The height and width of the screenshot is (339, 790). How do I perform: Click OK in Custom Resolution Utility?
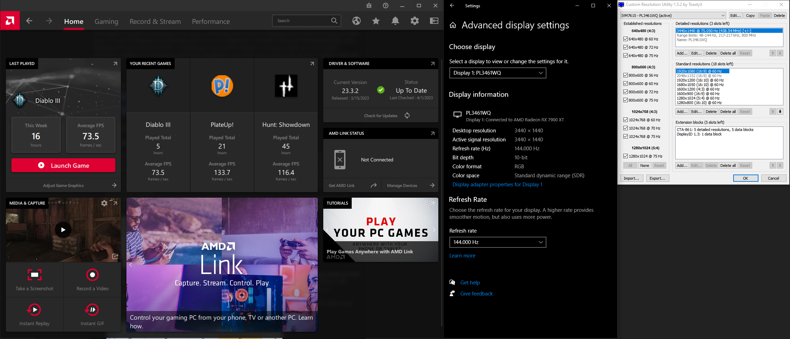click(746, 178)
